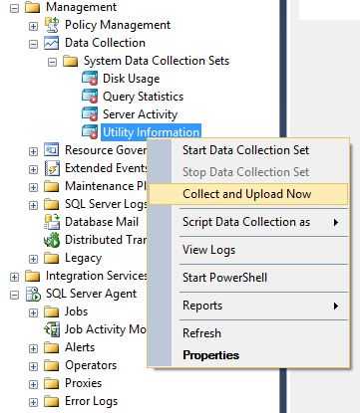The image size is (360, 413).
Task: Click the Resource Governor icon
Action: pos(52,150)
